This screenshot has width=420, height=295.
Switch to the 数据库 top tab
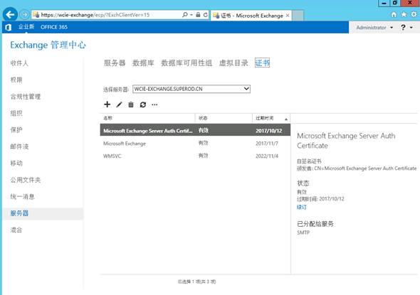[x=143, y=63]
